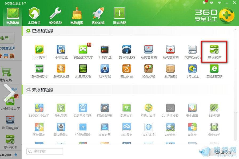Add 360云盘 function
Viewport: 239px width, 159px height.
tap(126, 129)
